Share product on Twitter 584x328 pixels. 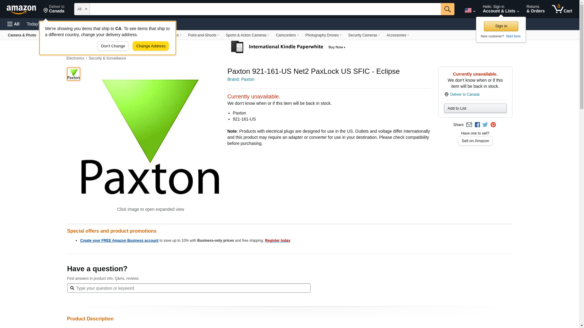point(485,125)
